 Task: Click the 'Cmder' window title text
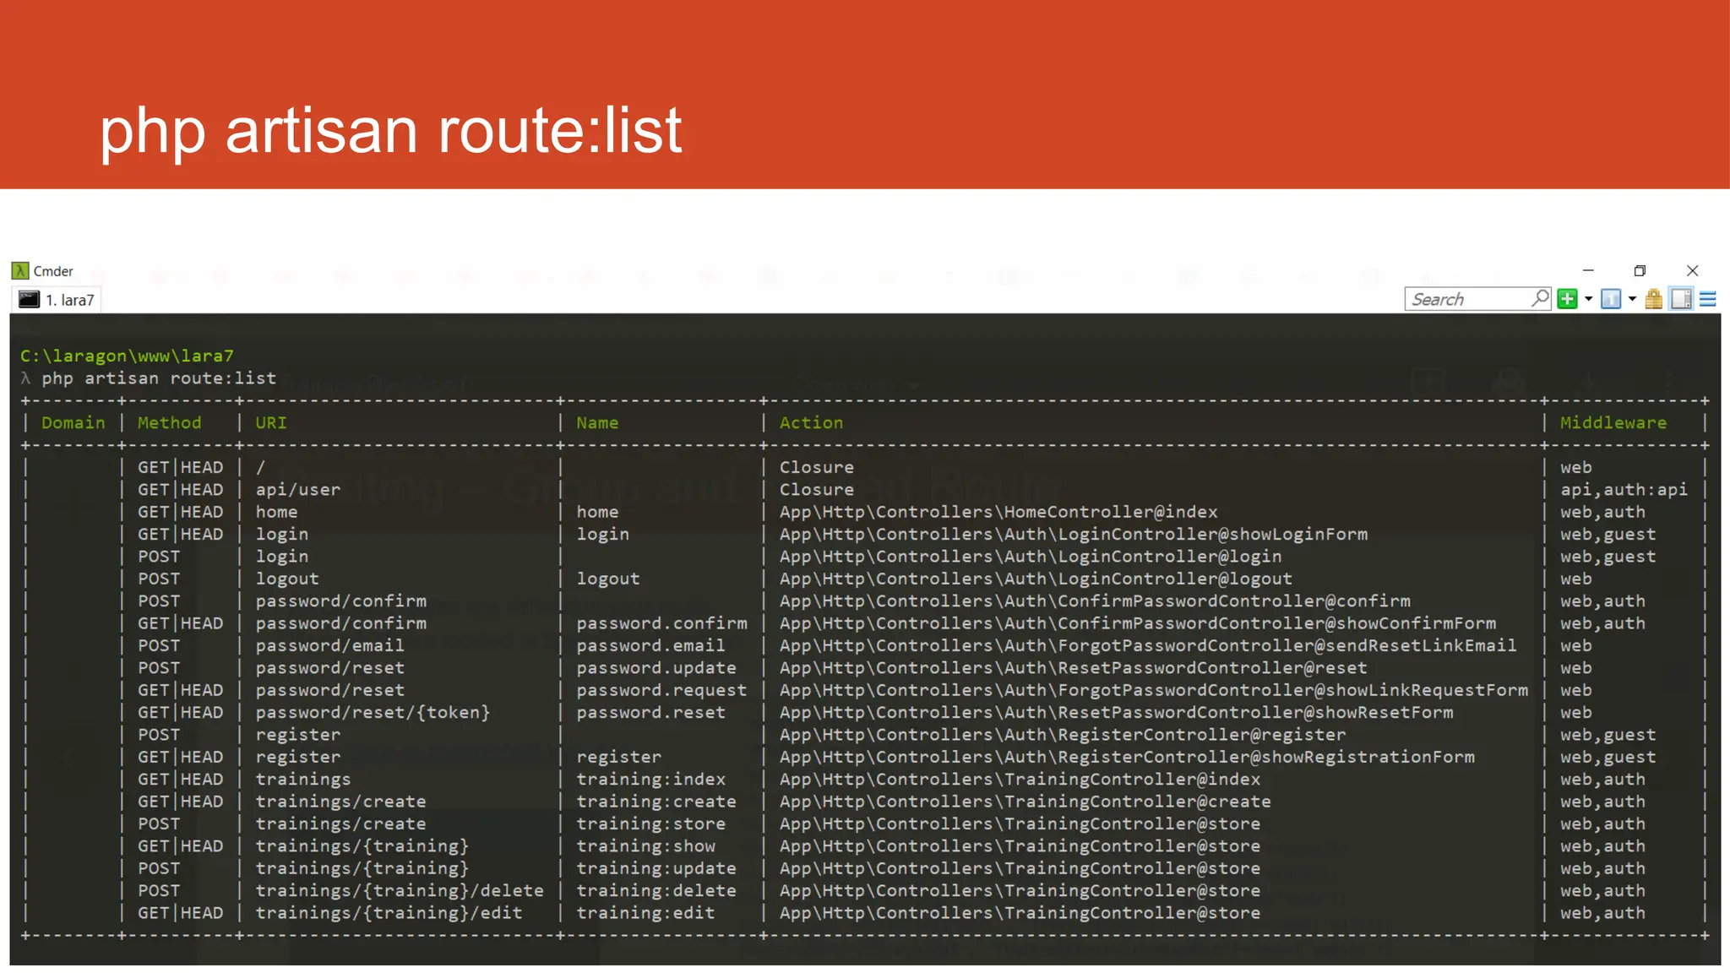pos(53,271)
